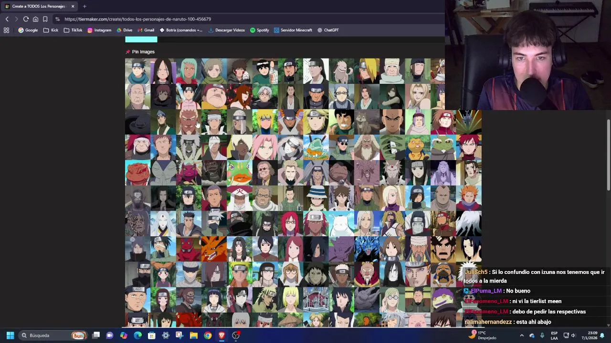Pick the teal-haired character in first row
Viewport: 611px width, 343px height.
tap(189, 71)
